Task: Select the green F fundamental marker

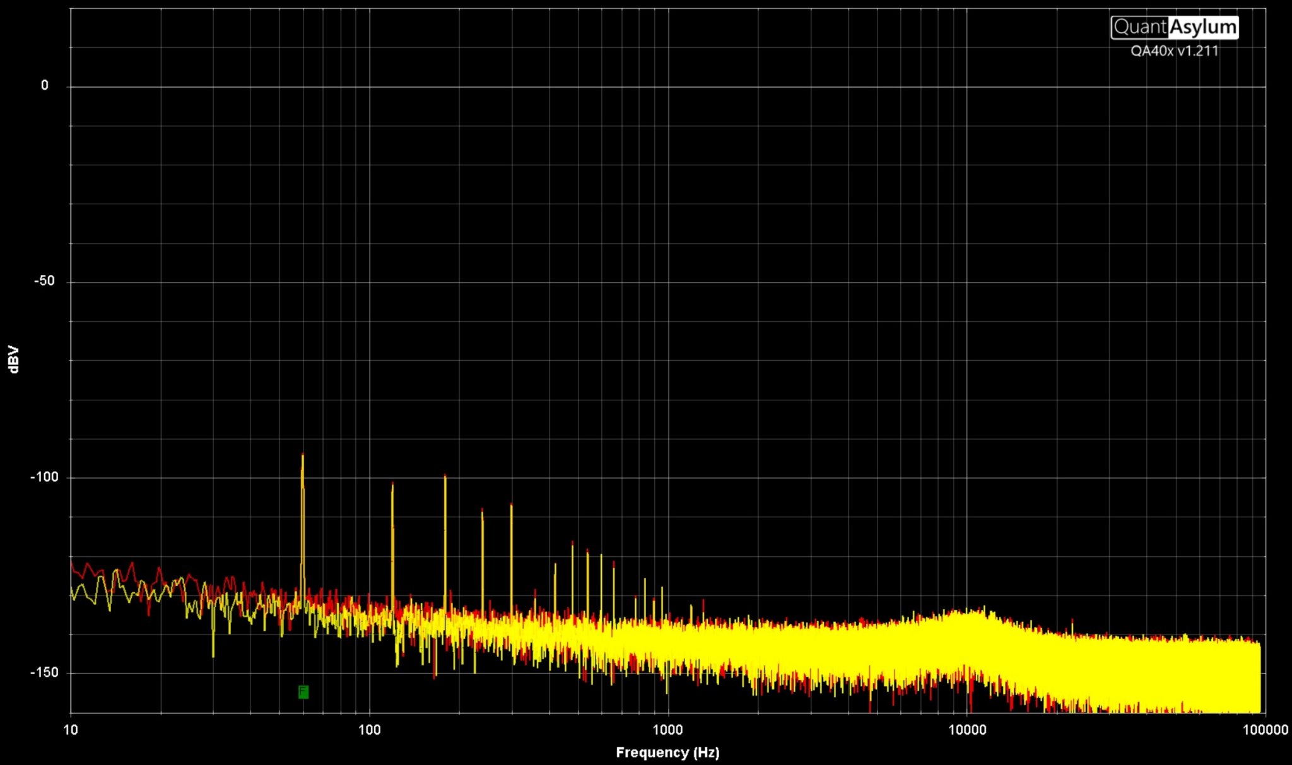Action: pyautogui.click(x=303, y=692)
